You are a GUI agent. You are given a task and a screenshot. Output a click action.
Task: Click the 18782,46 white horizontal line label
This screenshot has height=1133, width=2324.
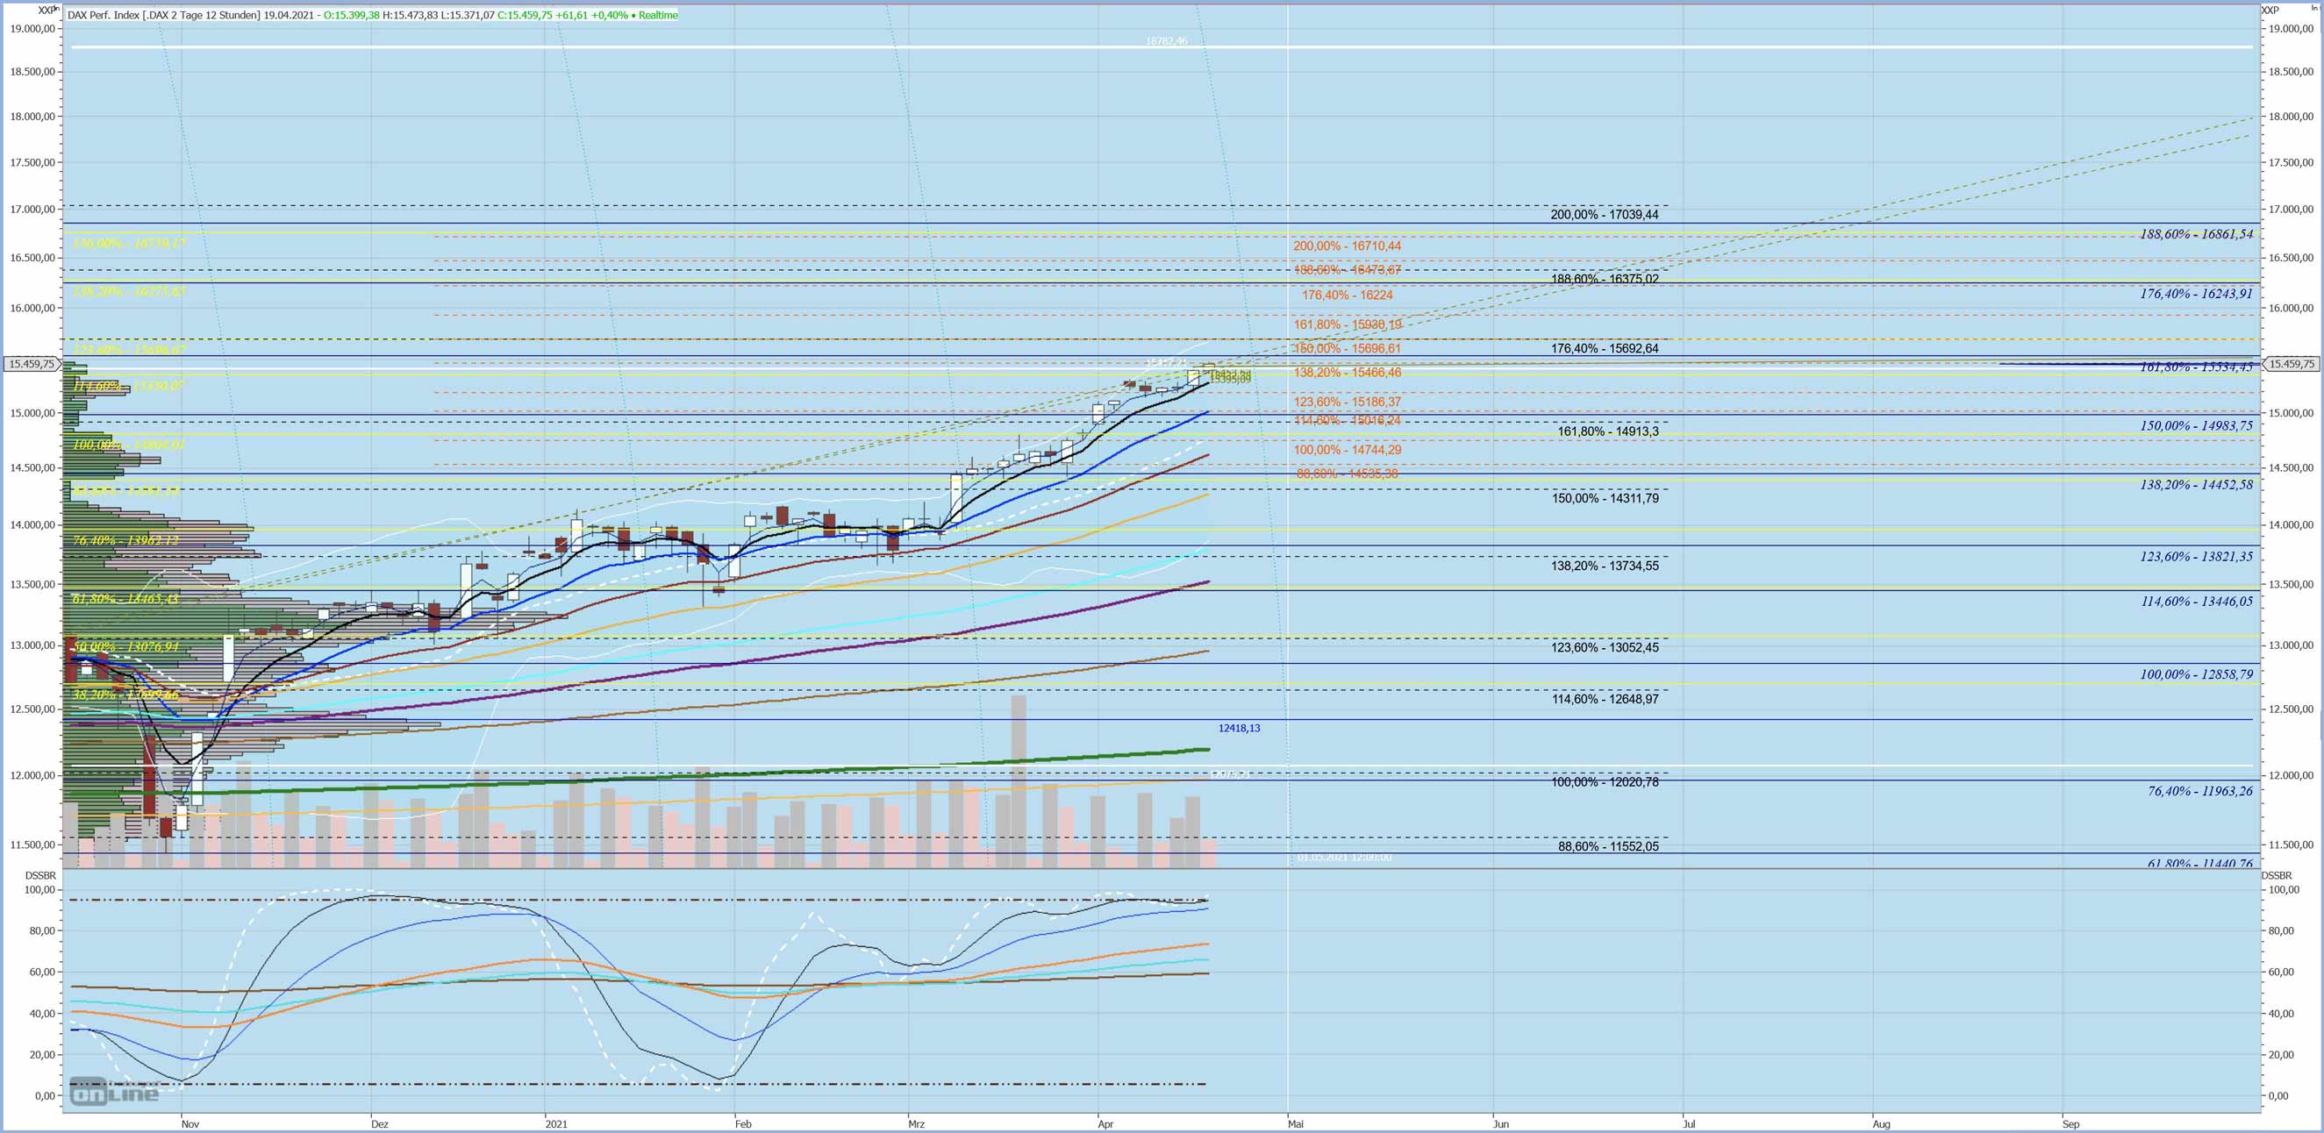[1166, 41]
